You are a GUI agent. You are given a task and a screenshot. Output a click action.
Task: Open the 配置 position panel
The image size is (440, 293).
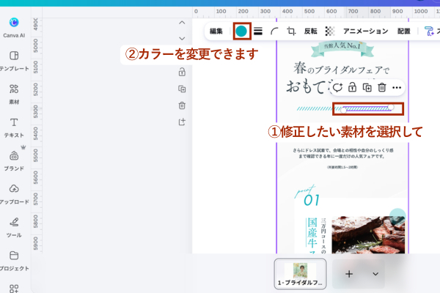tap(404, 31)
